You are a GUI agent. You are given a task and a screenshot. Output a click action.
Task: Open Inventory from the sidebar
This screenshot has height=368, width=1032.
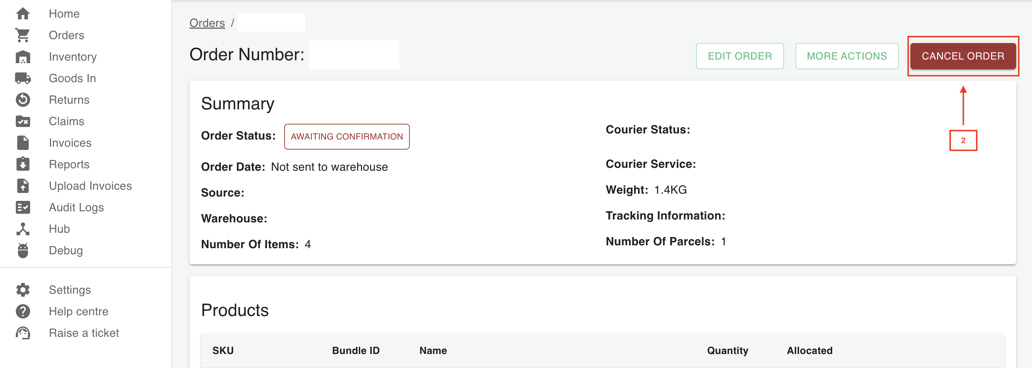pos(72,57)
